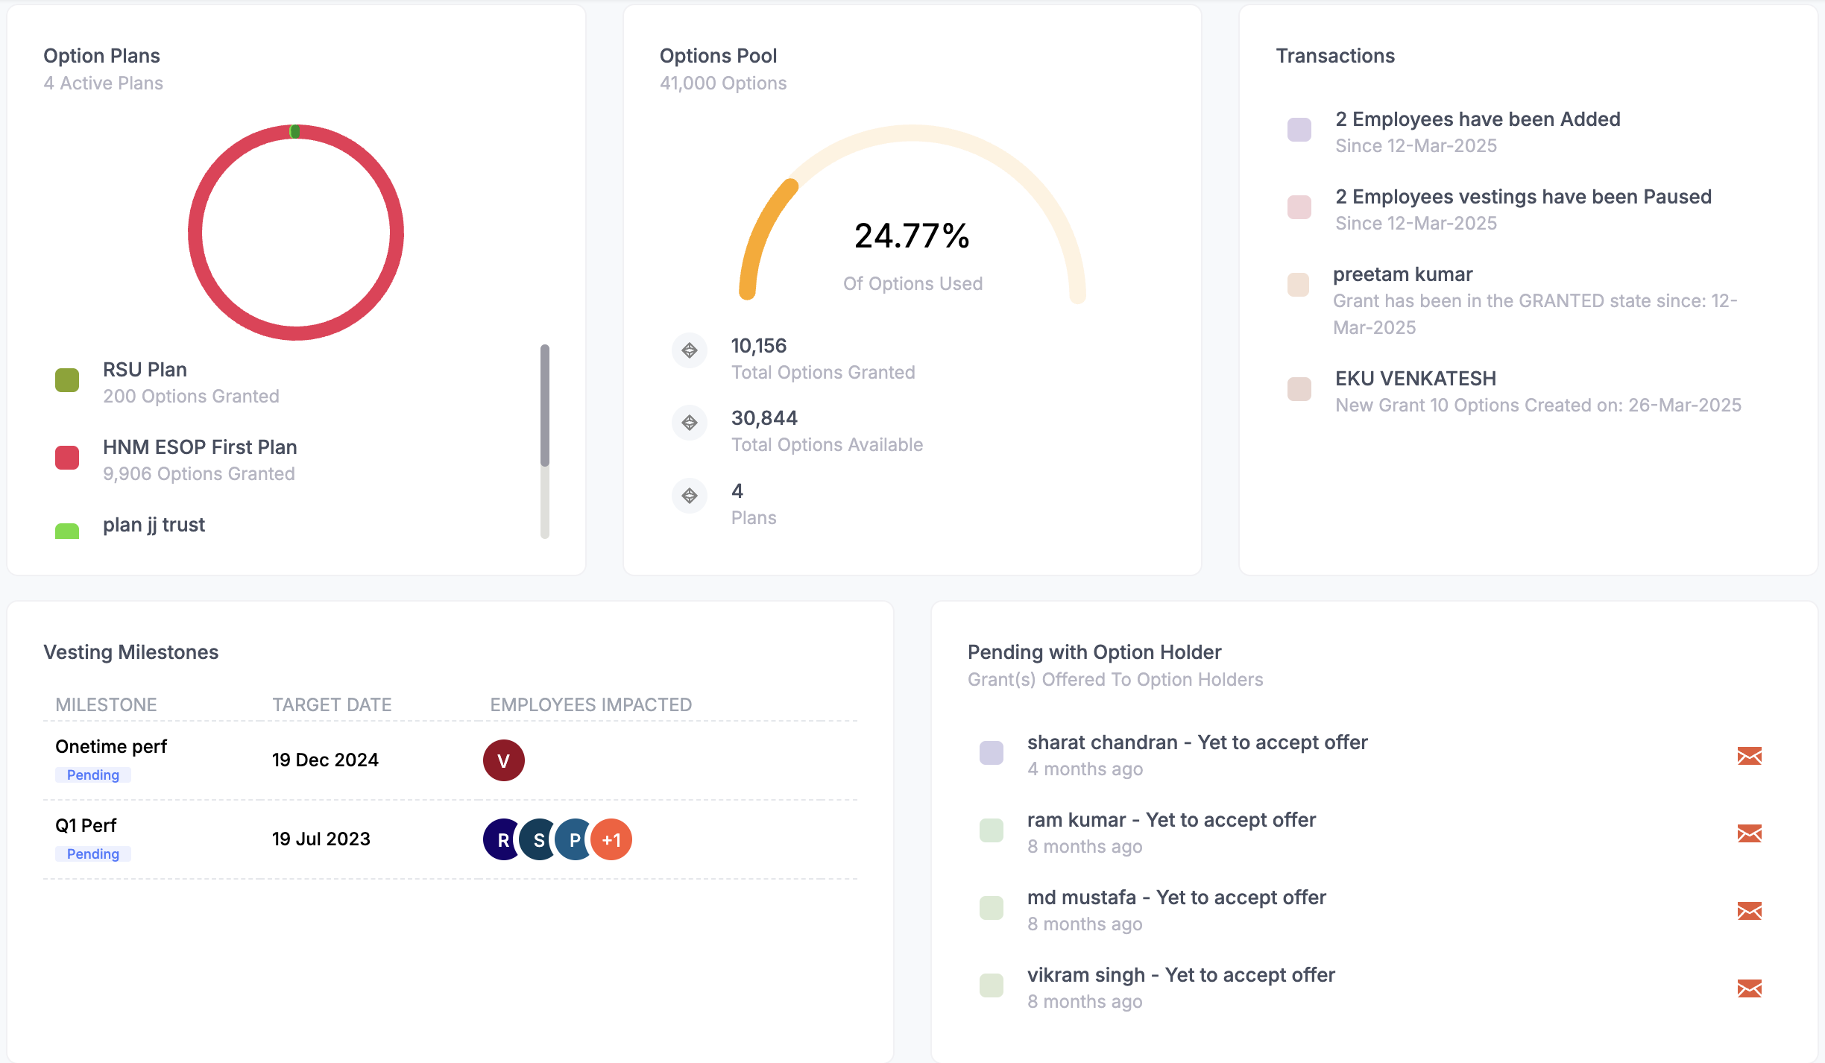Click mail icon beside md mustafa

[1749, 911]
